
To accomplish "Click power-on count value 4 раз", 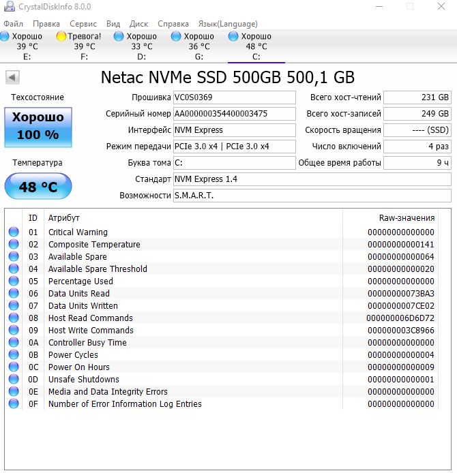I will (417, 147).
